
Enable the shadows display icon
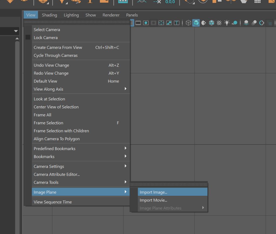(234, 23)
